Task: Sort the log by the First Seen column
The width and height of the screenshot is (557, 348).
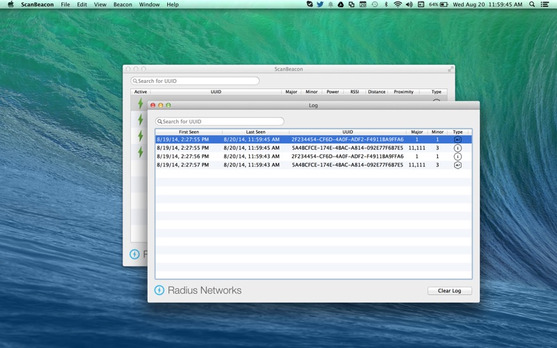Action: pyautogui.click(x=189, y=132)
